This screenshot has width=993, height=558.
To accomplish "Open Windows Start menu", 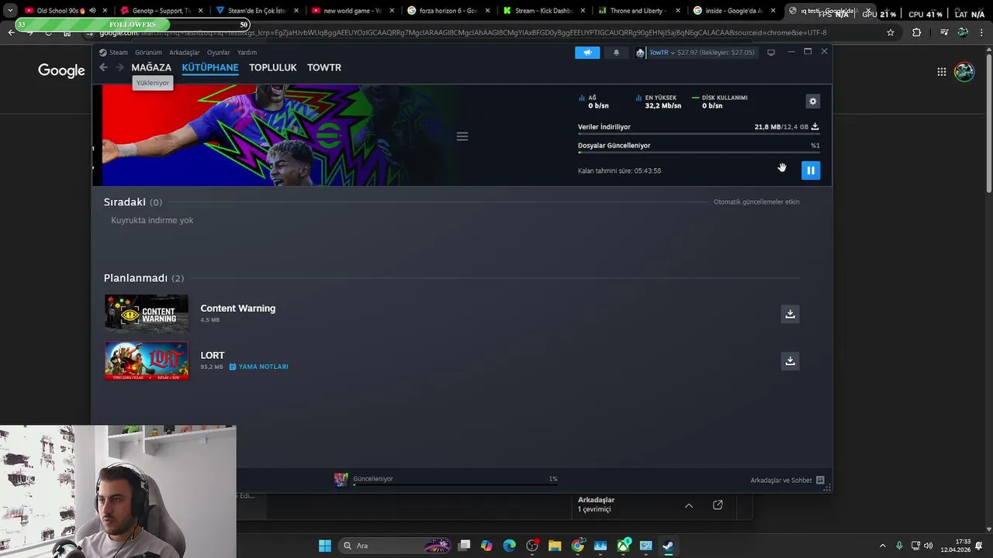I will click(x=325, y=546).
